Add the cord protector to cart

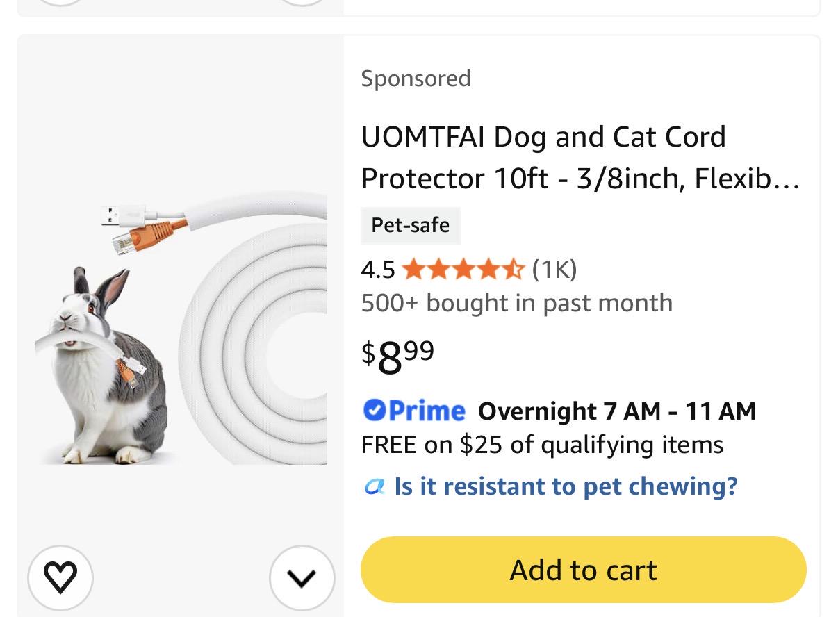click(583, 570)
